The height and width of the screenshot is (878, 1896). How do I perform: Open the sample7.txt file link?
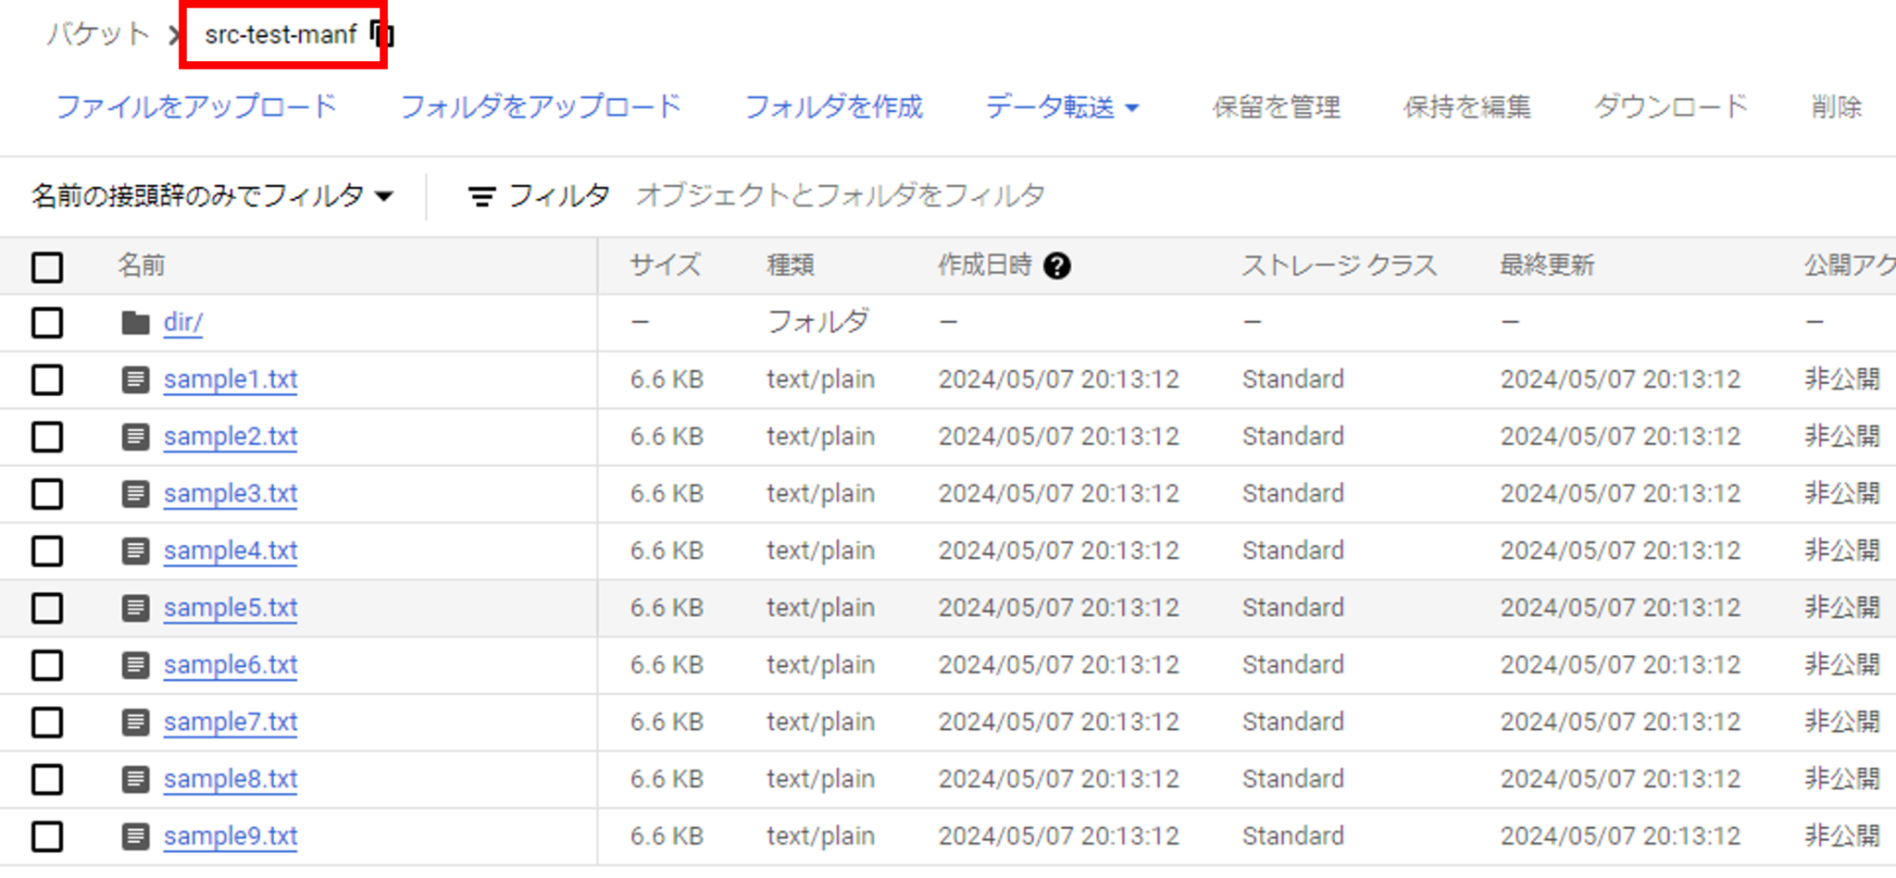(x=230, y=722)
